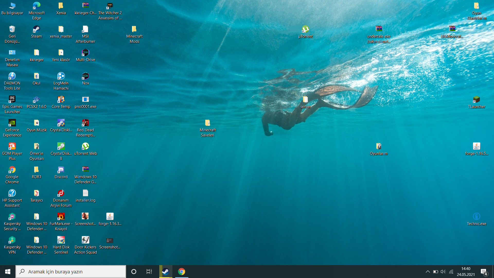Screen dimensions: 494x278
Task: Open the battery status icon
Action: 435,272
